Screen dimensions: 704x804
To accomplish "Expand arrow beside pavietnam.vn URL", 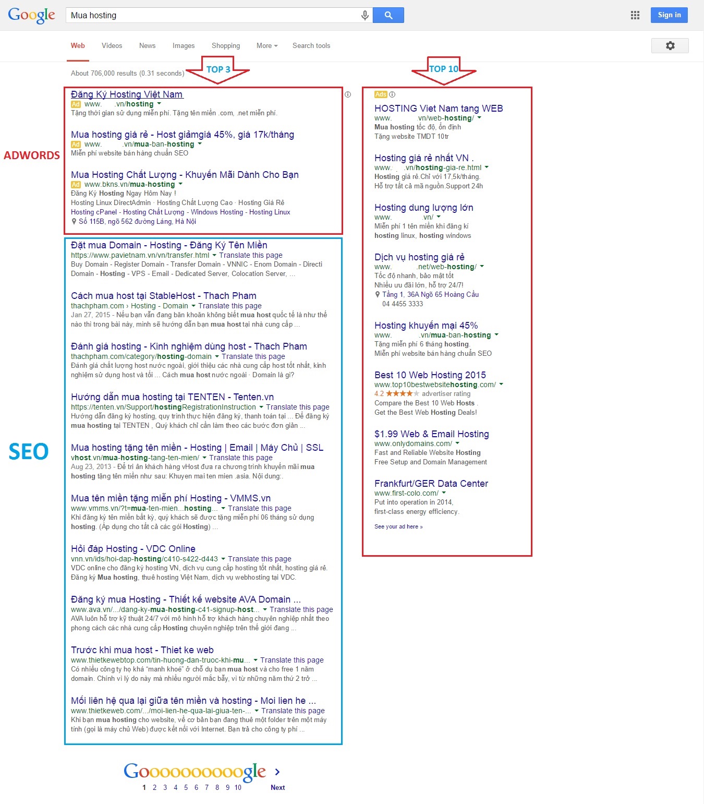I will pyautogui.click(x=214, y=255).
